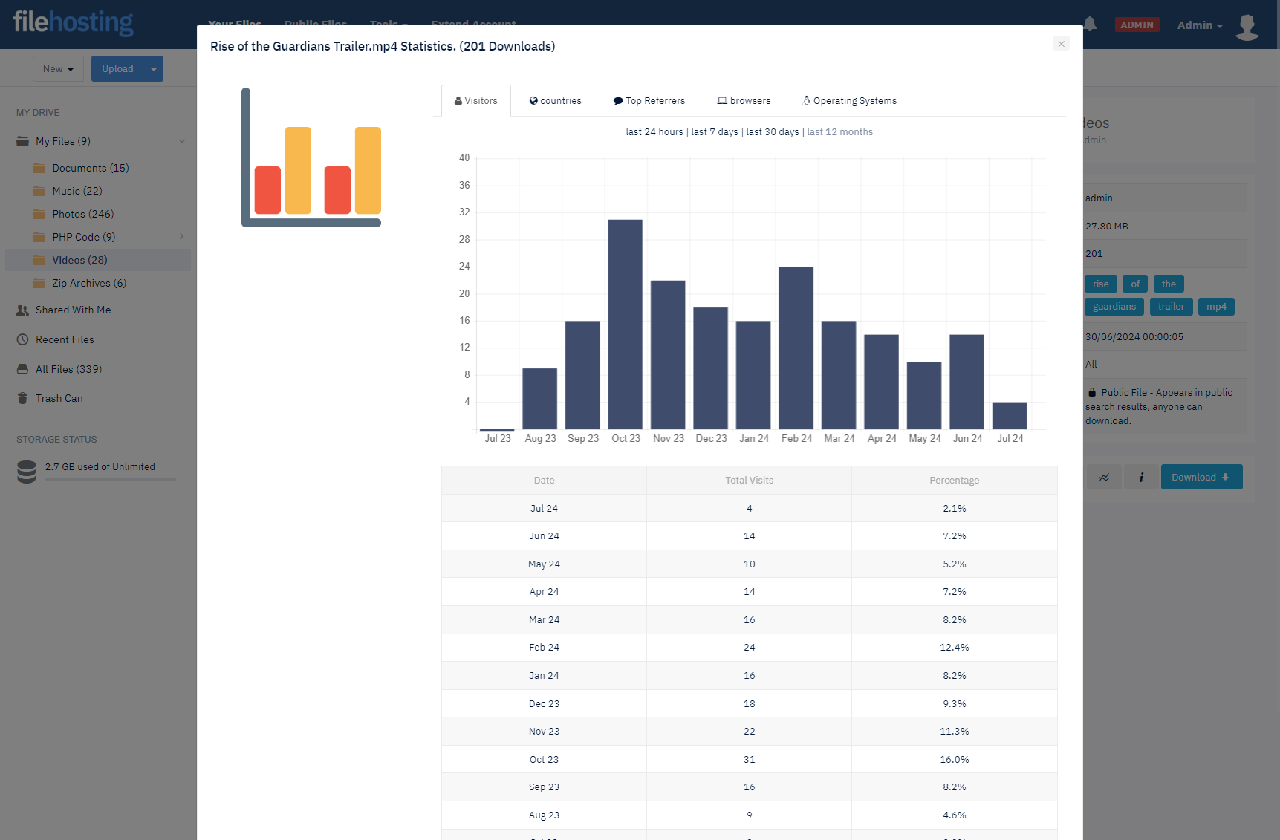Open the Operating Systems tab
1280x840 pixels.
coord(849,101)
